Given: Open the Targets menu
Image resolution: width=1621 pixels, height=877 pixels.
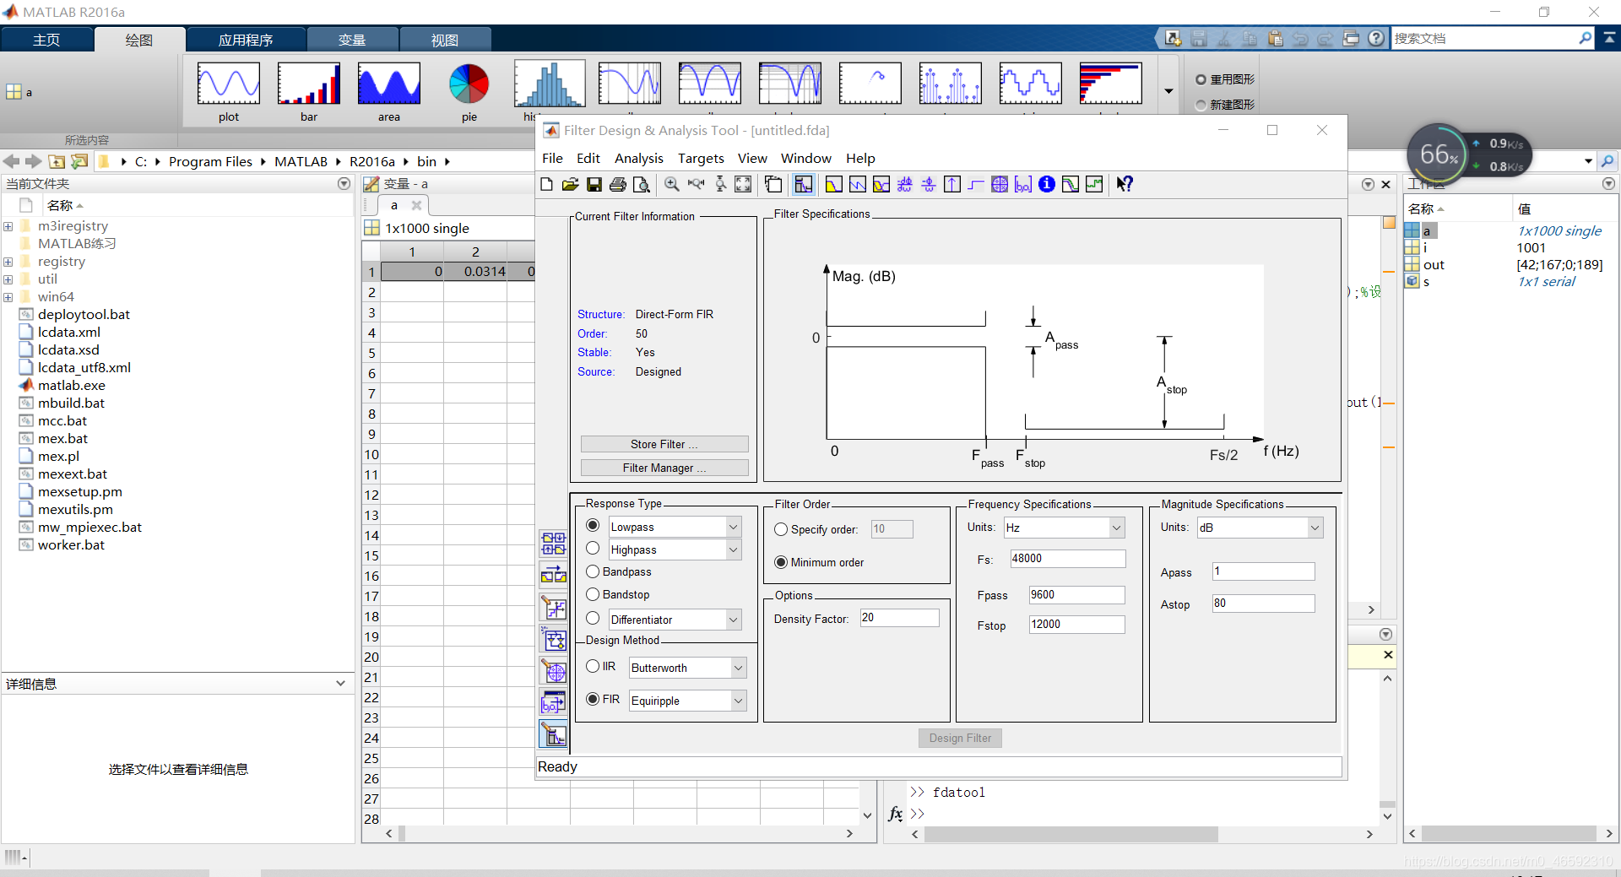Looking at the screenshot, I should (x=701, y=158).
